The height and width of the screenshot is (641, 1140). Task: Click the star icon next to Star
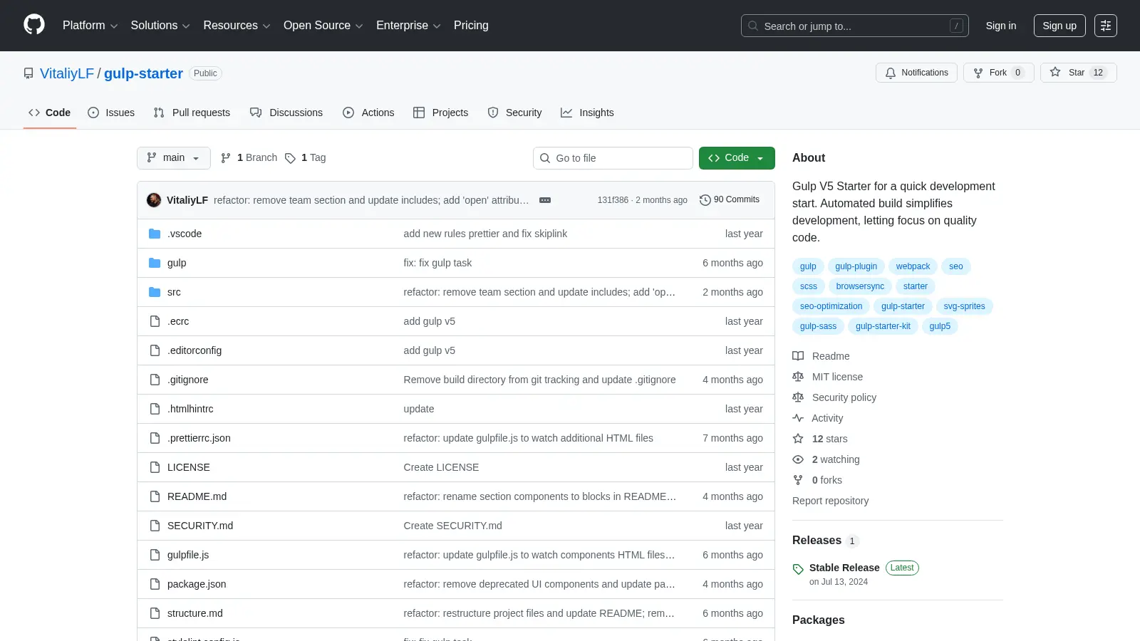[x=1055, y=73]
